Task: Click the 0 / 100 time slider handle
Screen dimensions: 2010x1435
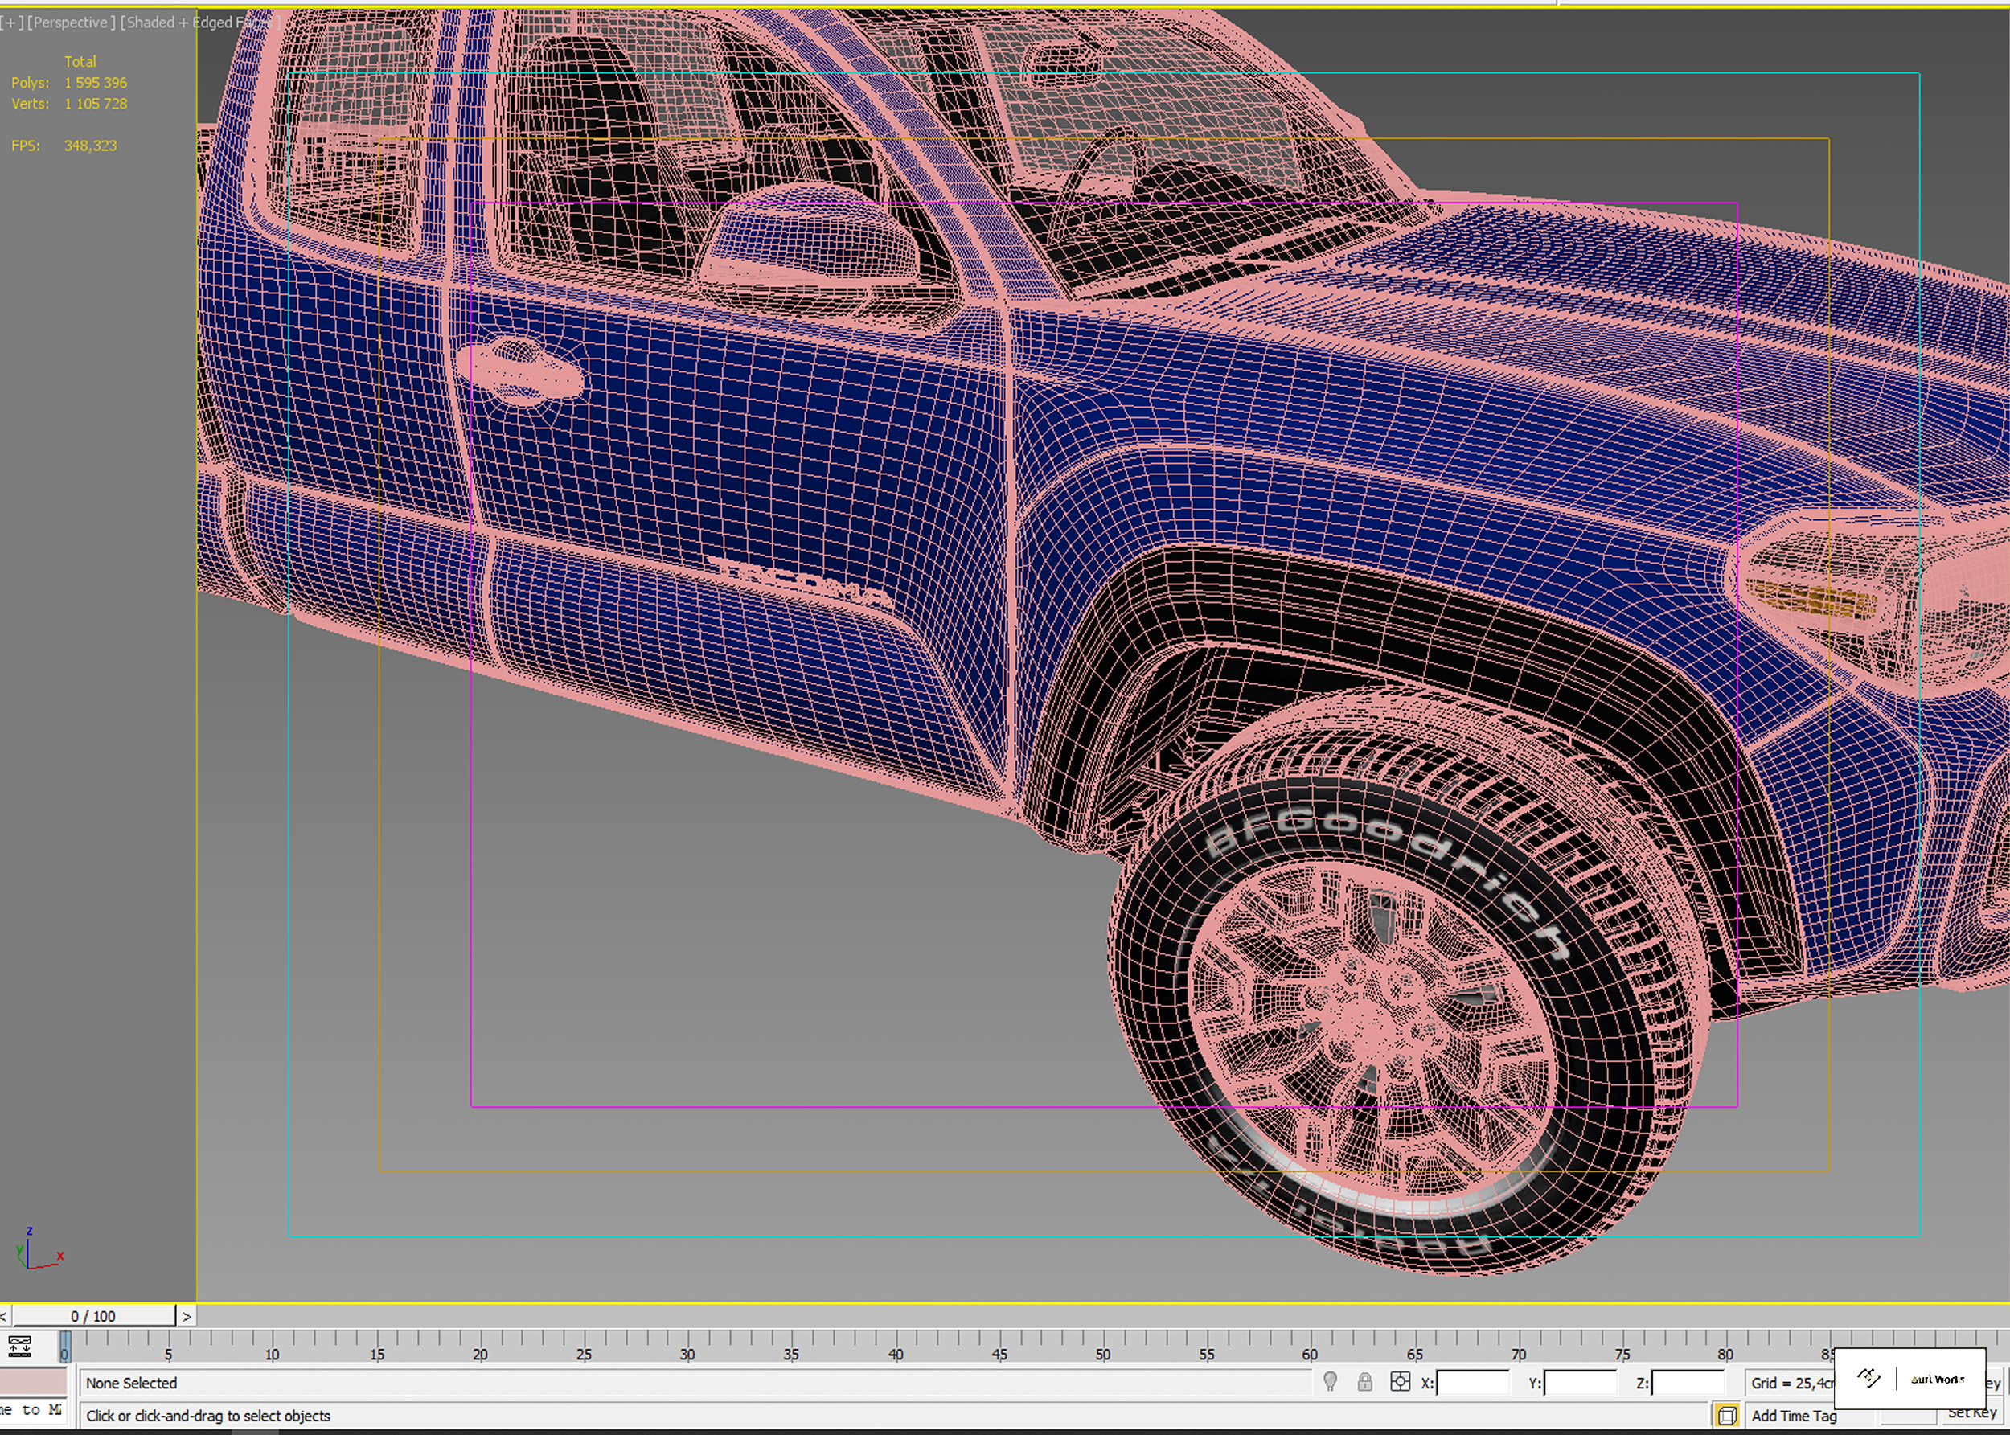Action: [93, 1316]
